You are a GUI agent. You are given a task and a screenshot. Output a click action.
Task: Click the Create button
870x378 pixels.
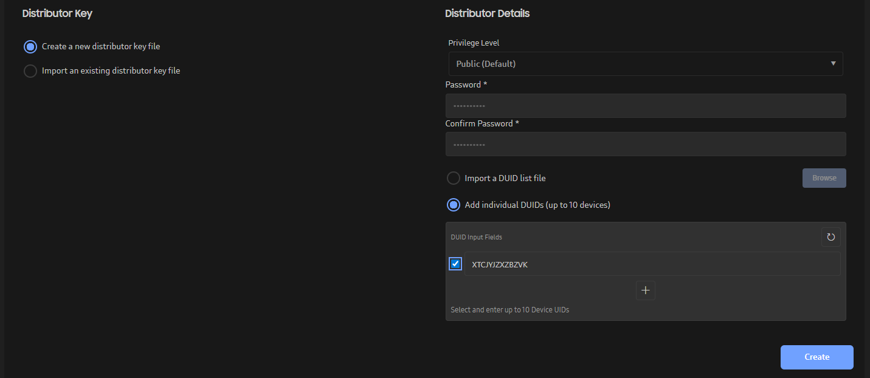click(816, 357)
